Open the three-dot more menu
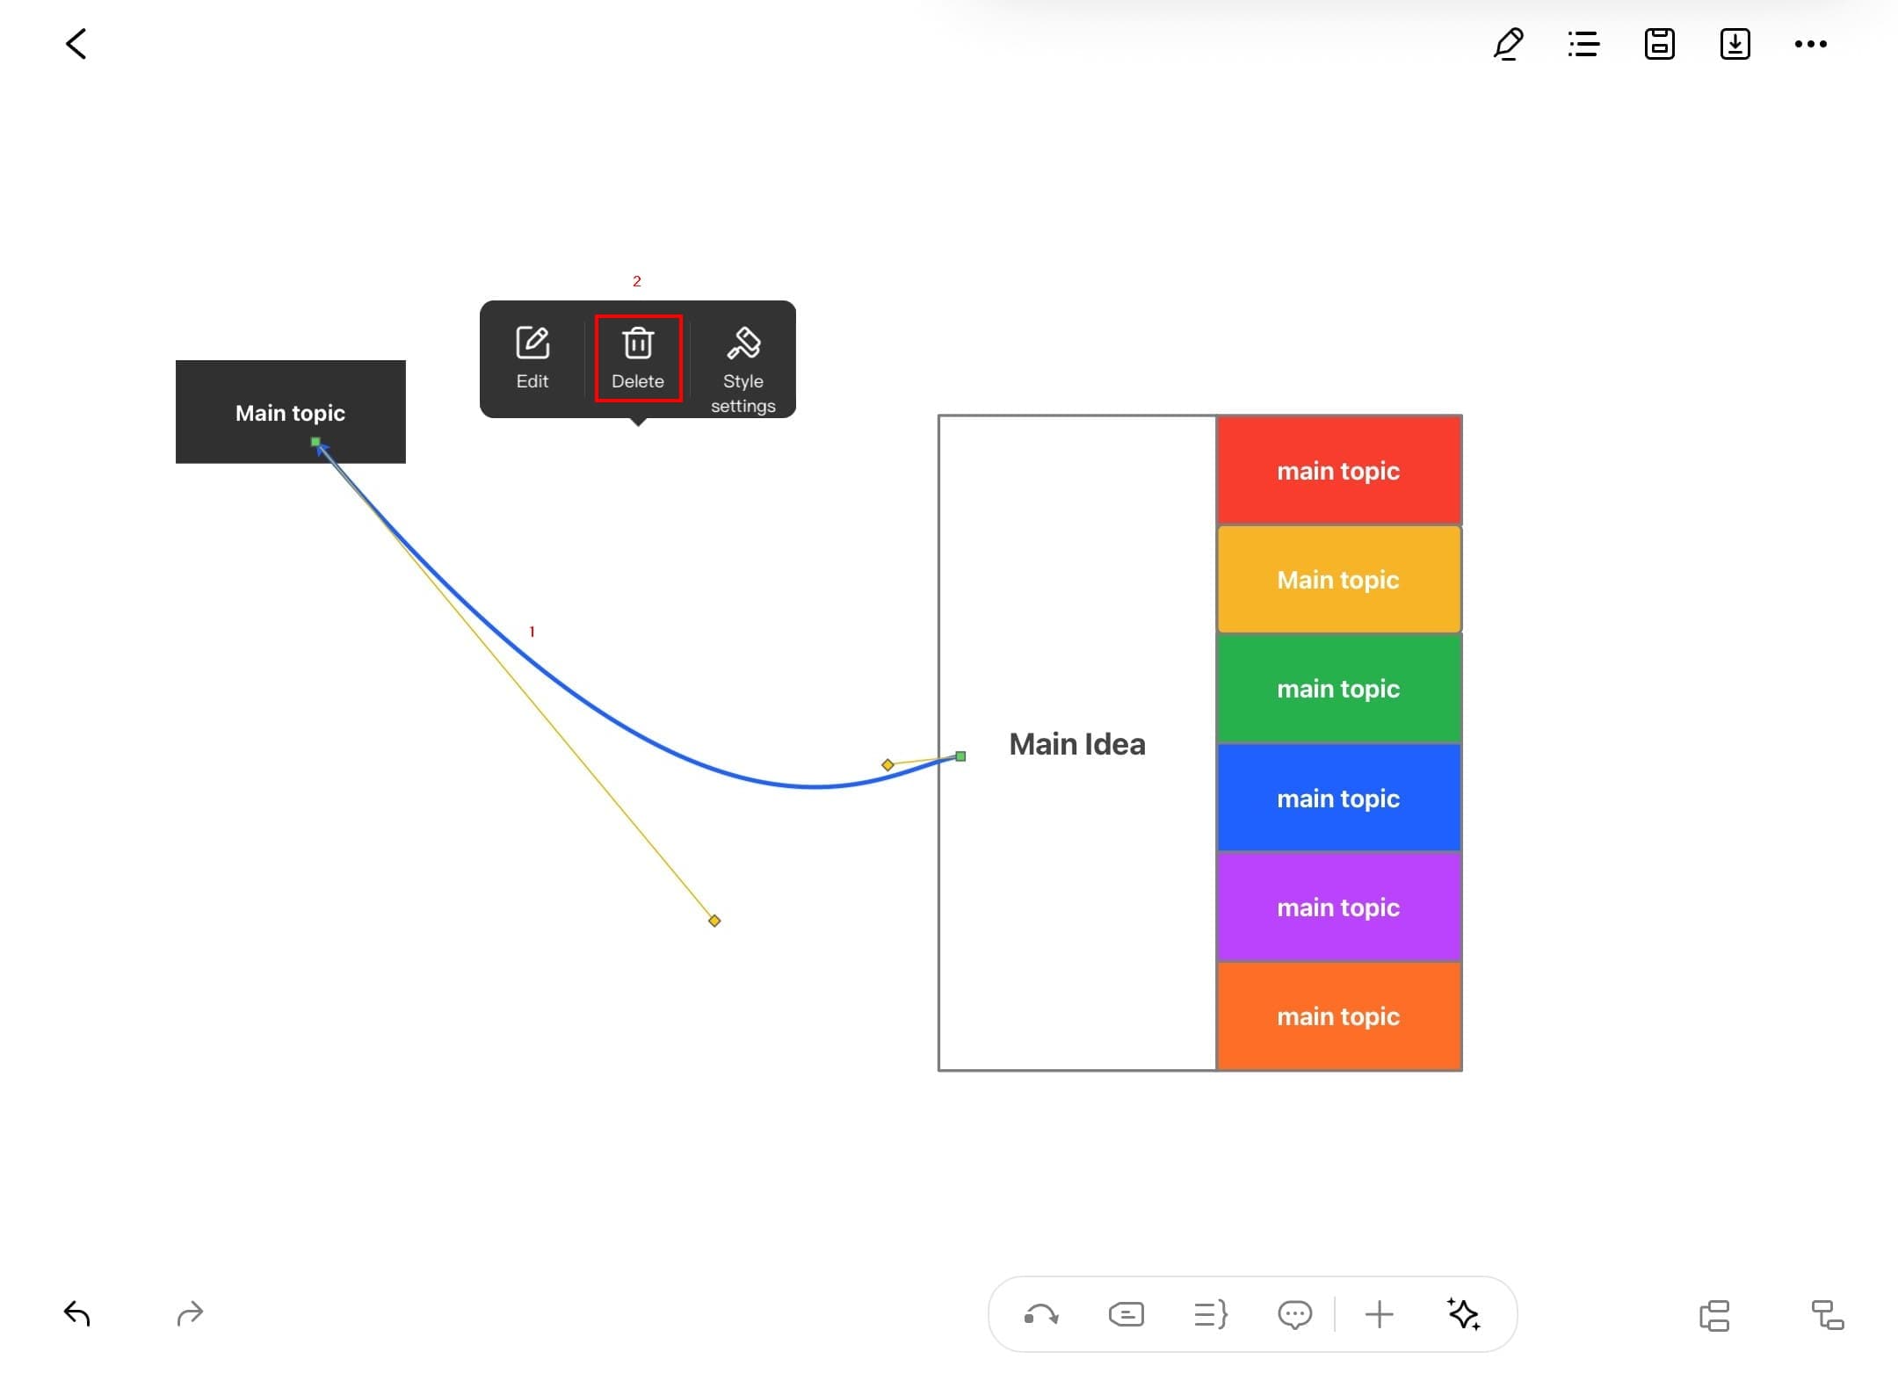This screenshot has width=1898, height=1388. click(x=1810, y=44)
